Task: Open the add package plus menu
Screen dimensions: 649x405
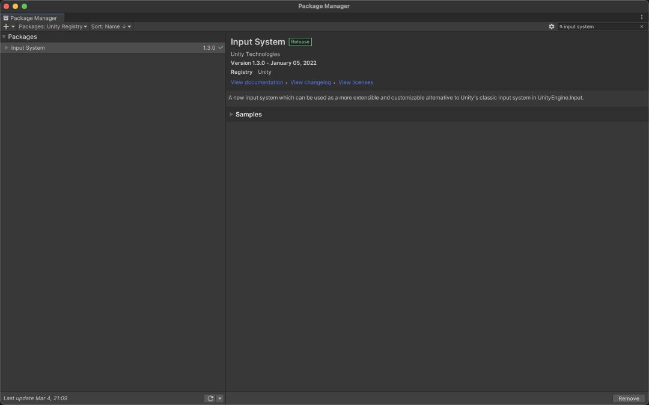Action: 8,26
